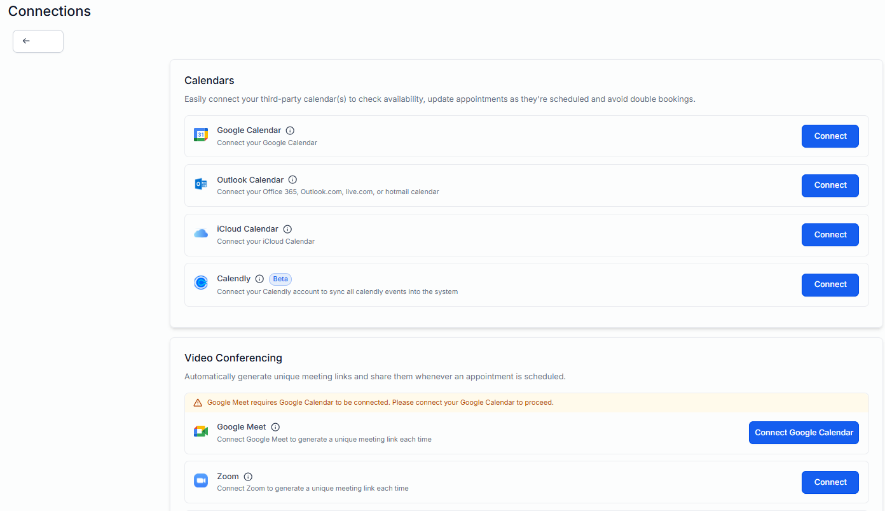Viewport: 885px width, 511px height.
Task: Connect the Outlook Calendar
Action: pyautogui.click(x=830, y=185)
